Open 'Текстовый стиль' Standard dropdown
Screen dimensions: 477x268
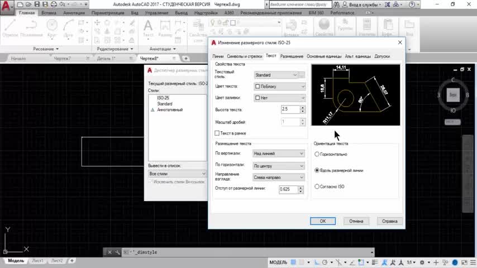276,75
